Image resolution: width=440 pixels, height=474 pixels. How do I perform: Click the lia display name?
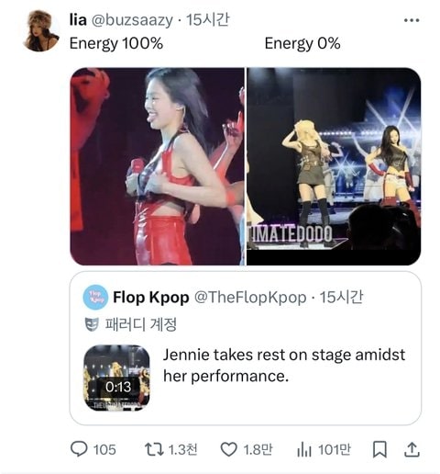click(78, 20)
